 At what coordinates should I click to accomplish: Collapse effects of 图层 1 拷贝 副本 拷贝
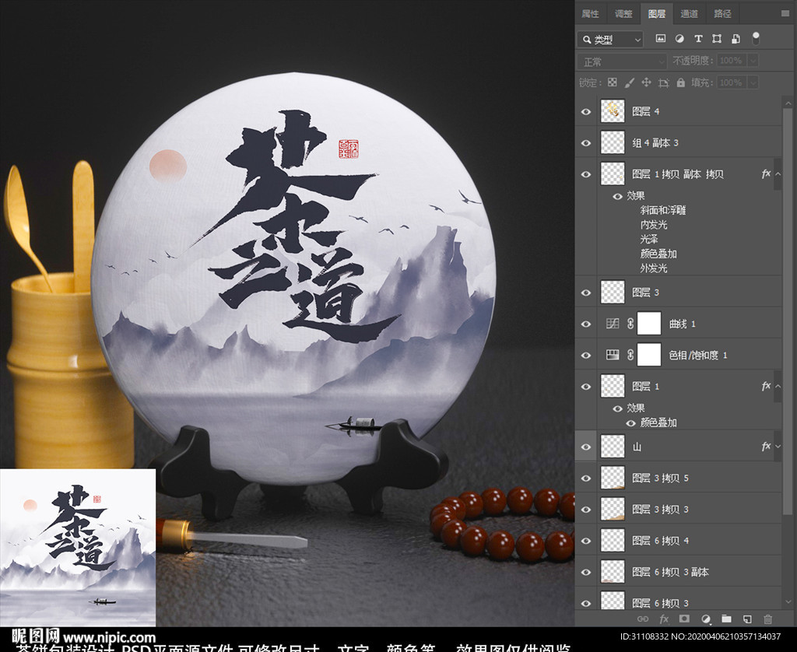click(778, 174)
